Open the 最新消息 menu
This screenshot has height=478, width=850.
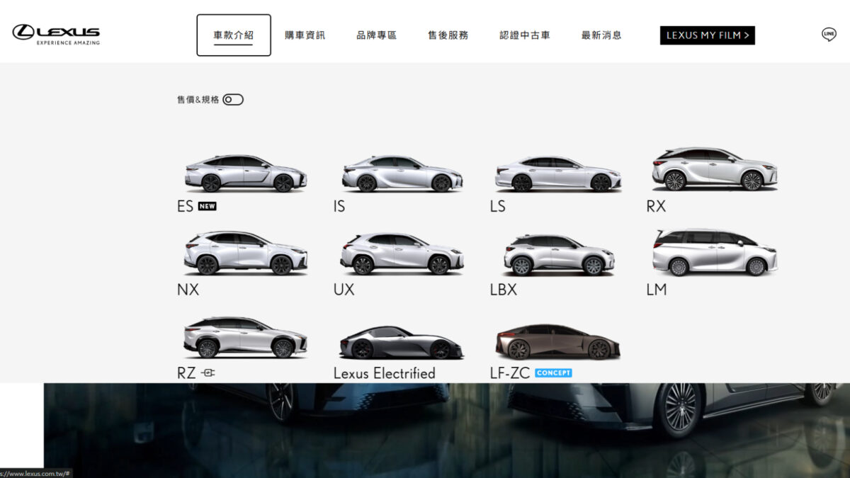point(601,35)
